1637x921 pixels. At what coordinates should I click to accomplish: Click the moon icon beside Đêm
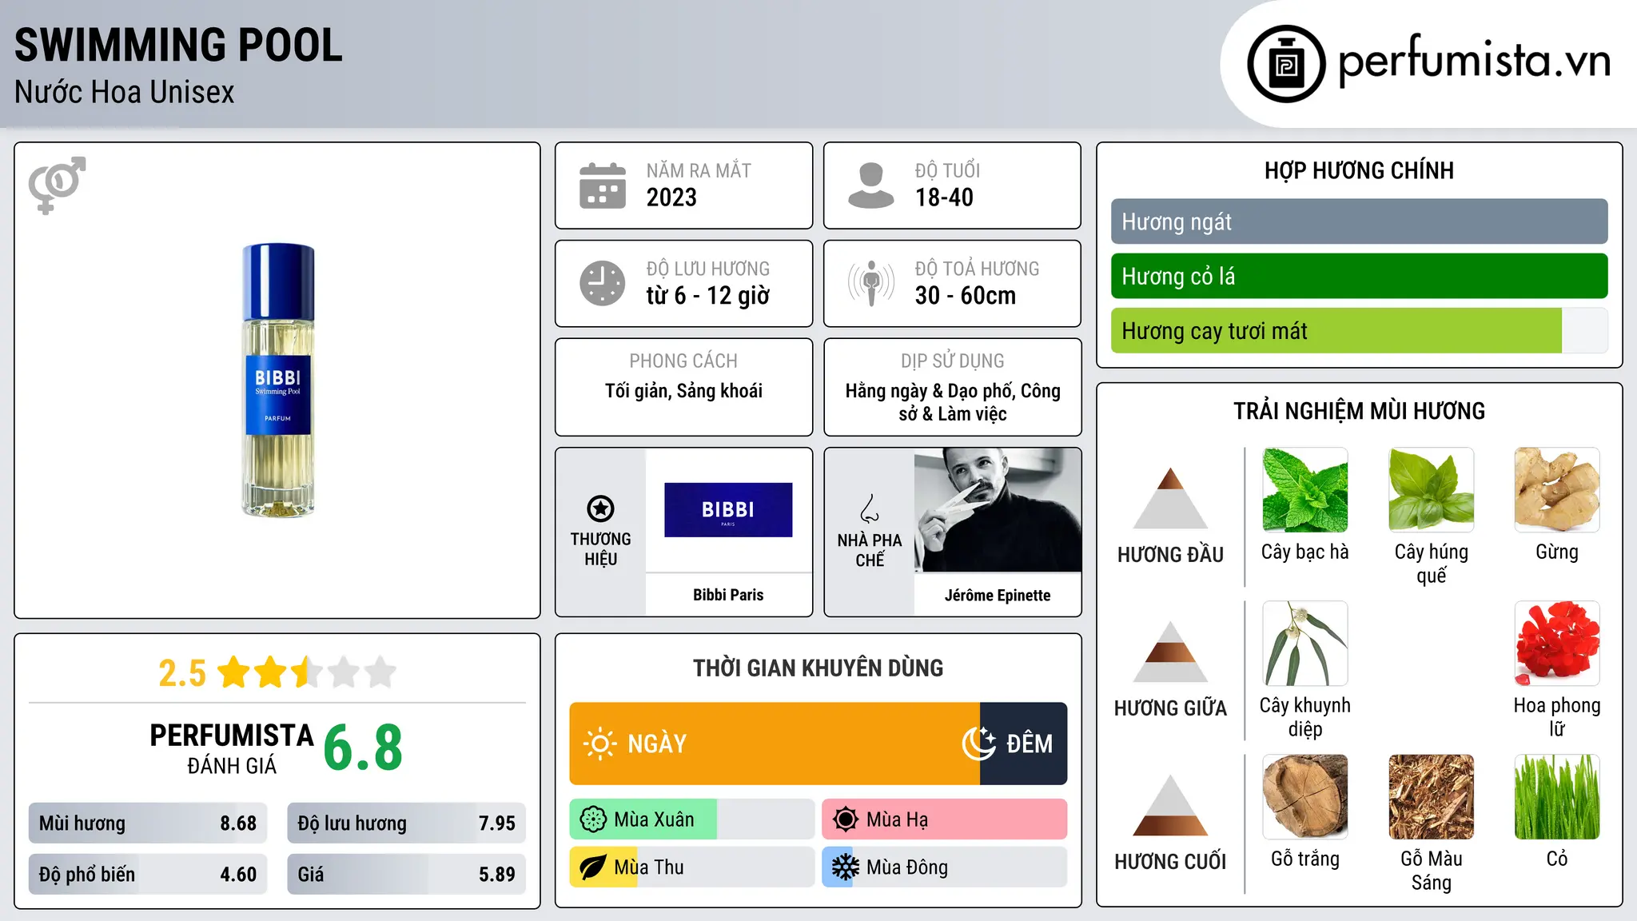pyautogui.click(x=979, y=744)
